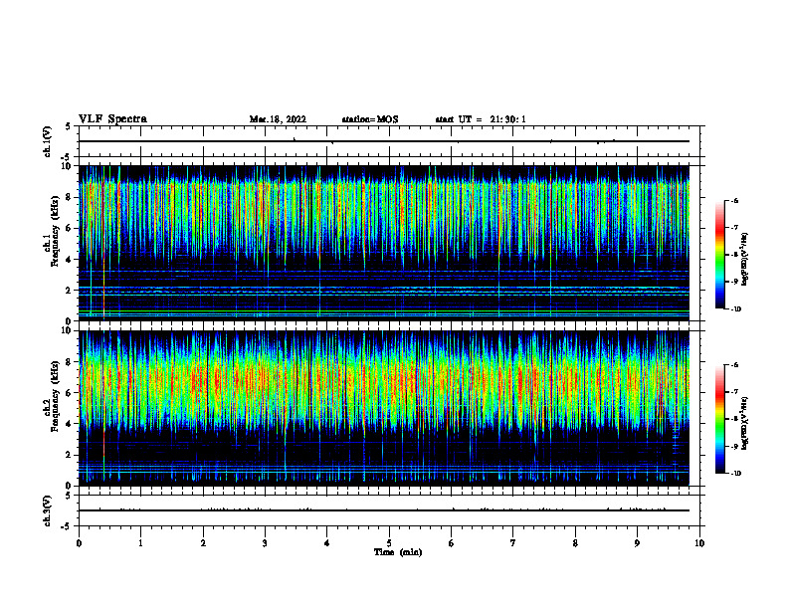Image resolution: width=788 pixels, height=609 pixels.
Task: Click the "station=MOS" header label
Action: click(x=370, y=119)
